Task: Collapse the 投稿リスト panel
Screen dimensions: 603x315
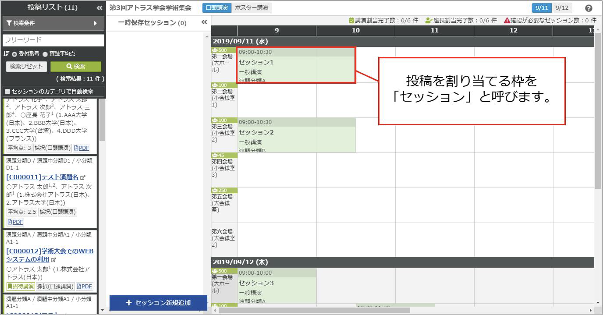Action: (99, 8)
